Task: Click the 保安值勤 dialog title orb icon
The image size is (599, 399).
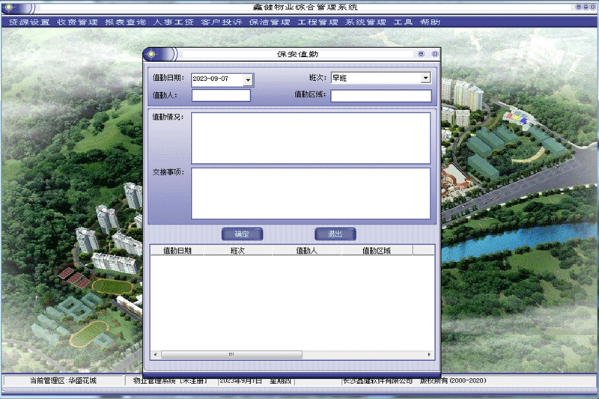Action: [x=151, y=54]
